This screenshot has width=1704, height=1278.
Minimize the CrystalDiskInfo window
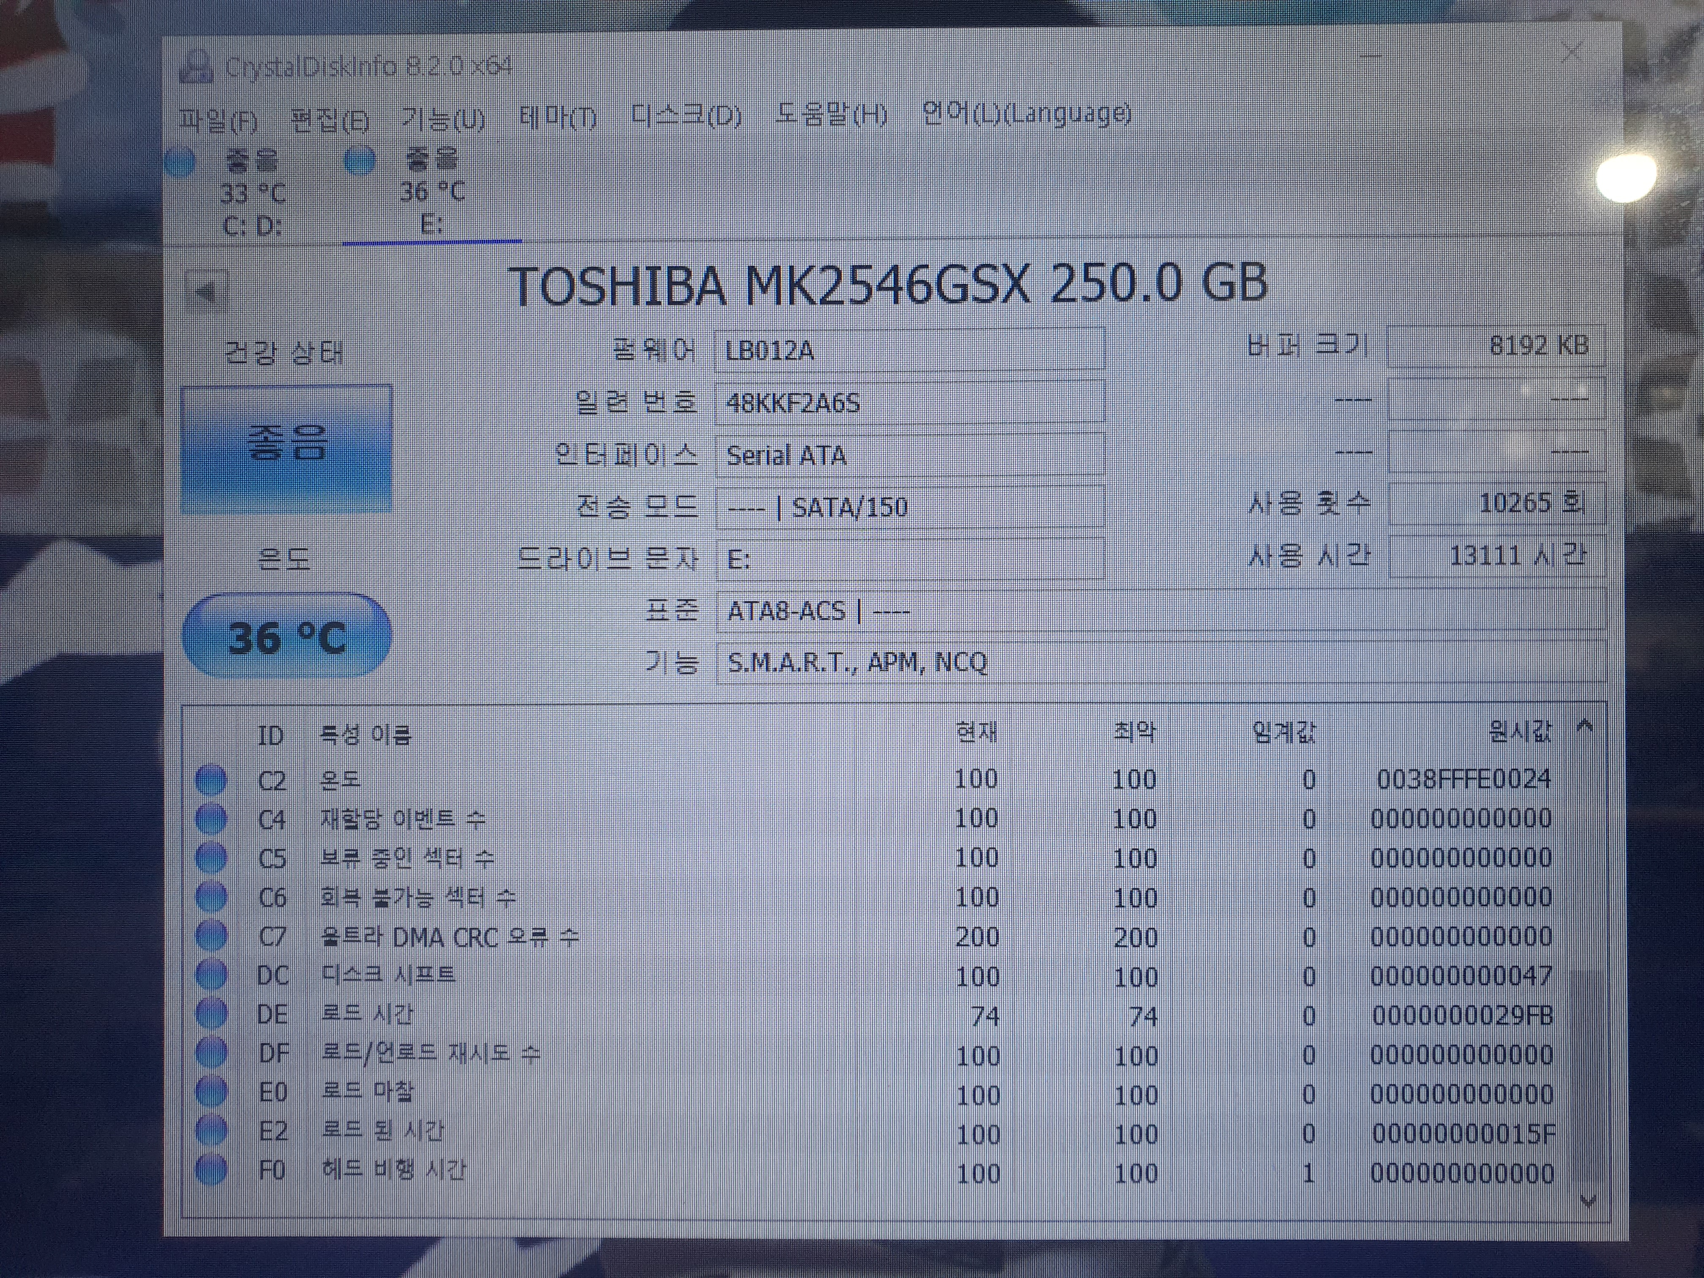(x=1371, y=56)
